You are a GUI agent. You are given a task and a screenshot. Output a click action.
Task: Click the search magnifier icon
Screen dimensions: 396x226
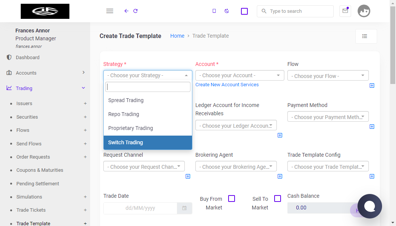264,11
